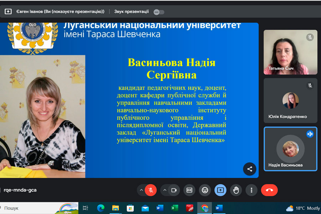321x214 pixels.
Task: Raise your hand in the meeting
Action: 236,190
